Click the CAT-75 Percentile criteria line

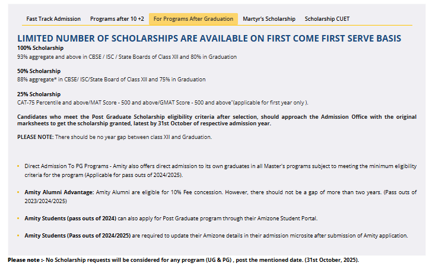163,103
